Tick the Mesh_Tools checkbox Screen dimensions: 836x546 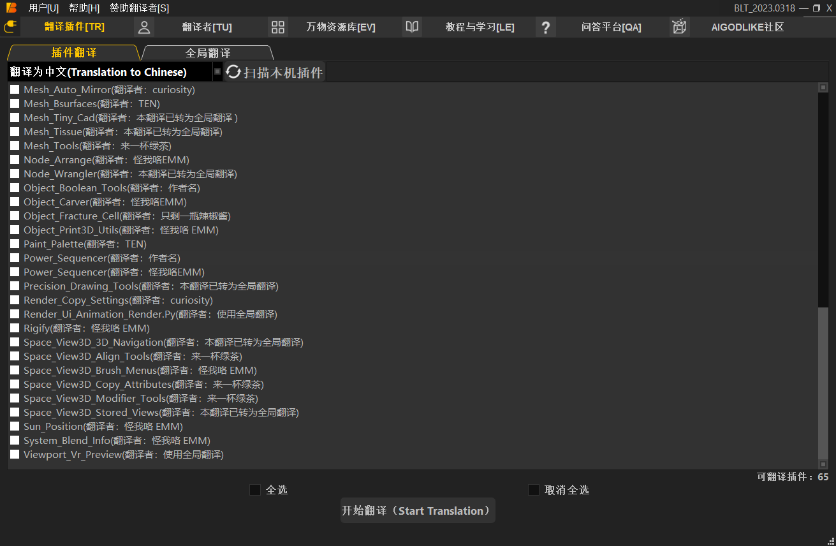(x=15, y=145)
